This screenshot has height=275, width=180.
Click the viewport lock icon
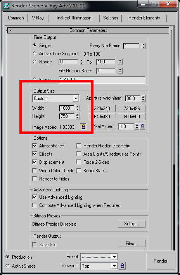pos(122,266)
